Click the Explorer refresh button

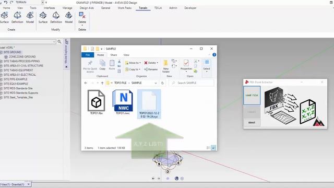[162, 83]
